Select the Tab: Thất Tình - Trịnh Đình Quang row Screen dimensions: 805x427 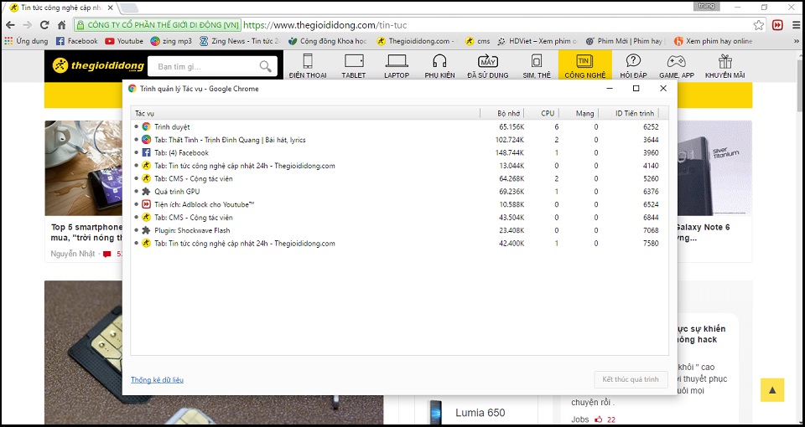pos(399,140)
